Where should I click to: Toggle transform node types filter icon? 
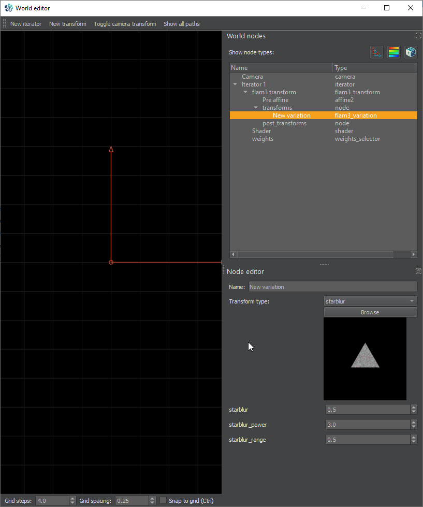coord(376,52)
